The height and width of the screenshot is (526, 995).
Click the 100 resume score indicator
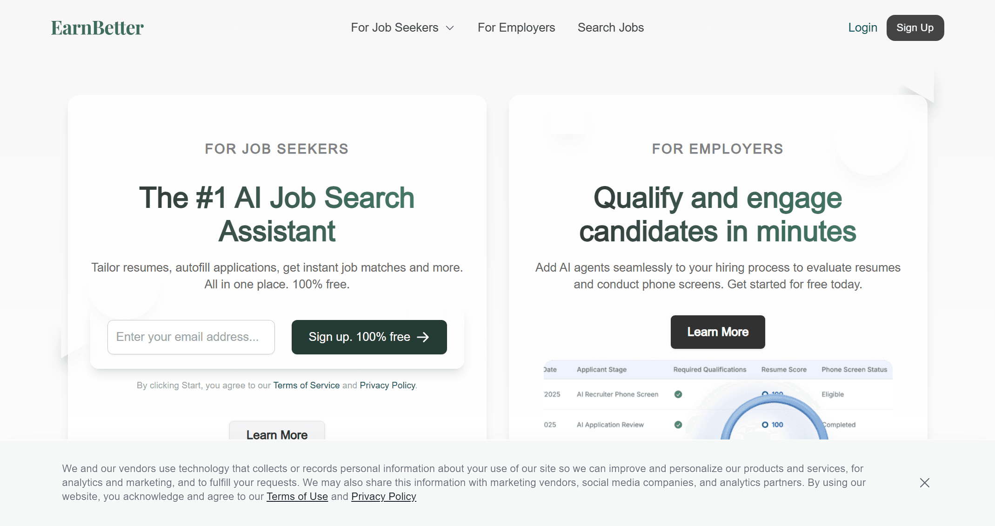773,425
